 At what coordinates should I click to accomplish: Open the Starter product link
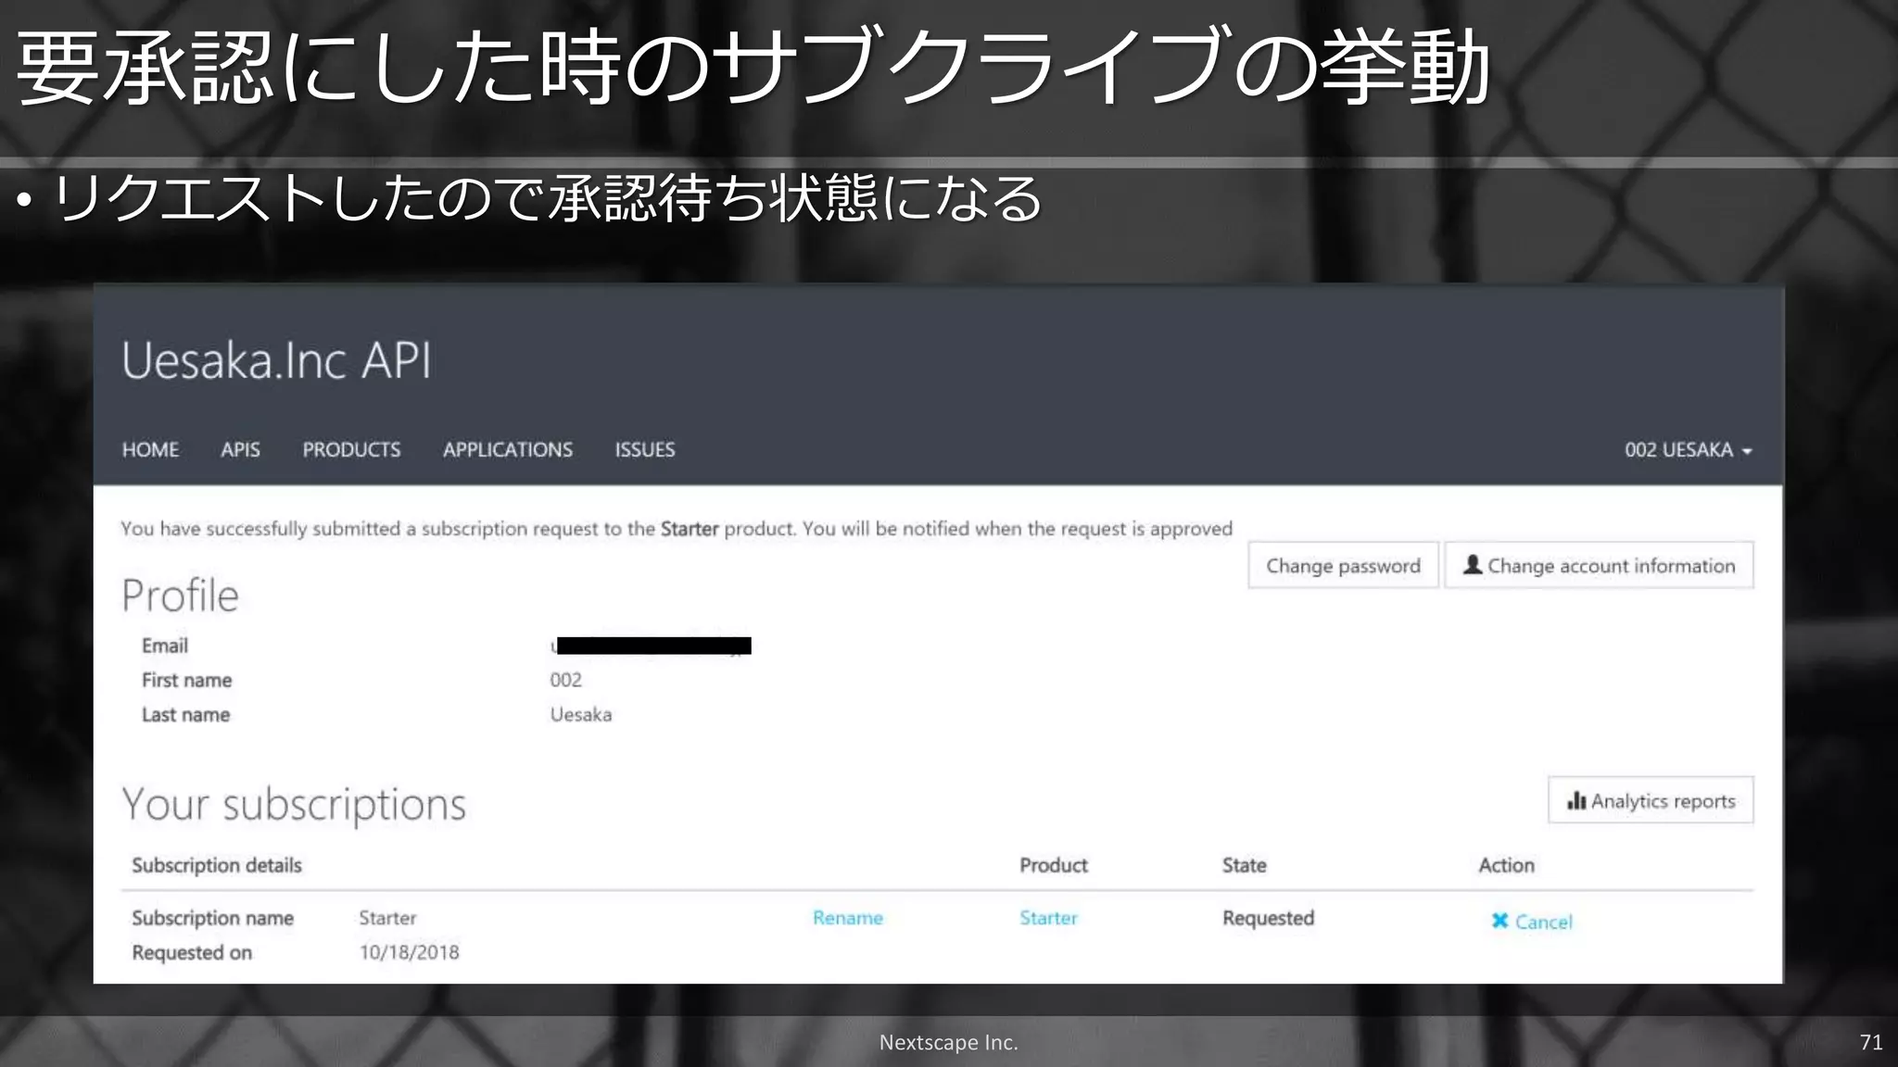click(x=1048, y=918)
